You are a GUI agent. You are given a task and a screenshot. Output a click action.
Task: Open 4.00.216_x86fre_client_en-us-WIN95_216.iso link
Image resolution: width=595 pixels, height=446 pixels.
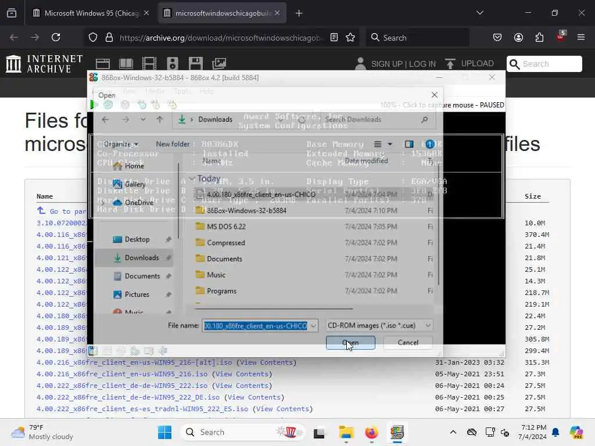tap(122, 374)
